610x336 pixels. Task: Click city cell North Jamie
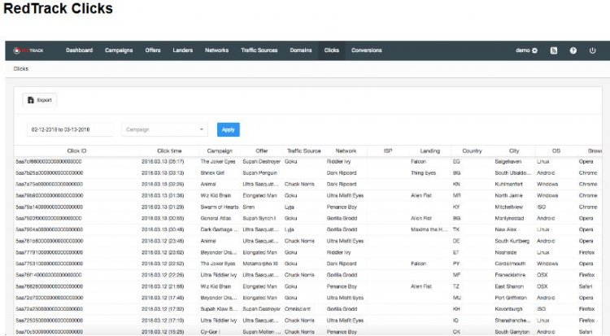pos(508,196)
